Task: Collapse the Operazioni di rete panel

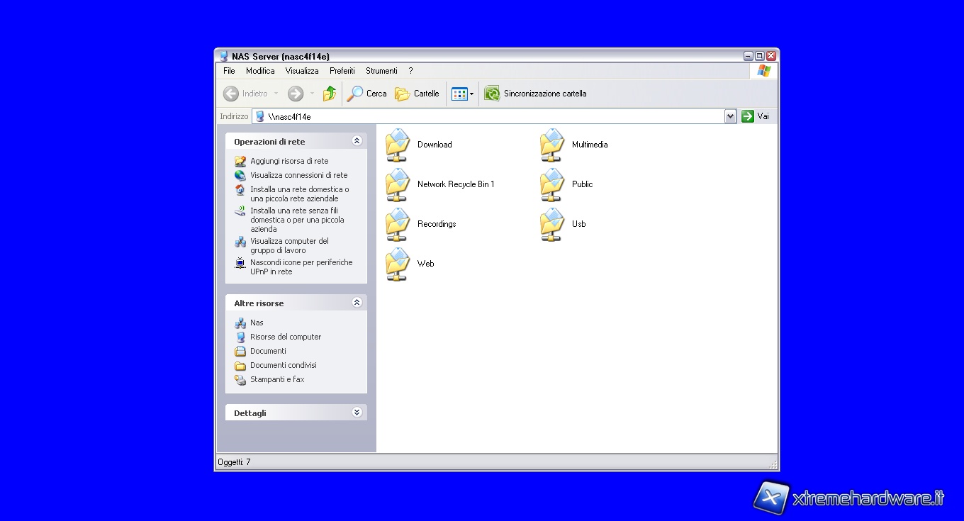Action: coord(357,141)
